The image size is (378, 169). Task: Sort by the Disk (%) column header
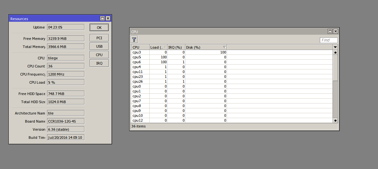pos(206,47)
